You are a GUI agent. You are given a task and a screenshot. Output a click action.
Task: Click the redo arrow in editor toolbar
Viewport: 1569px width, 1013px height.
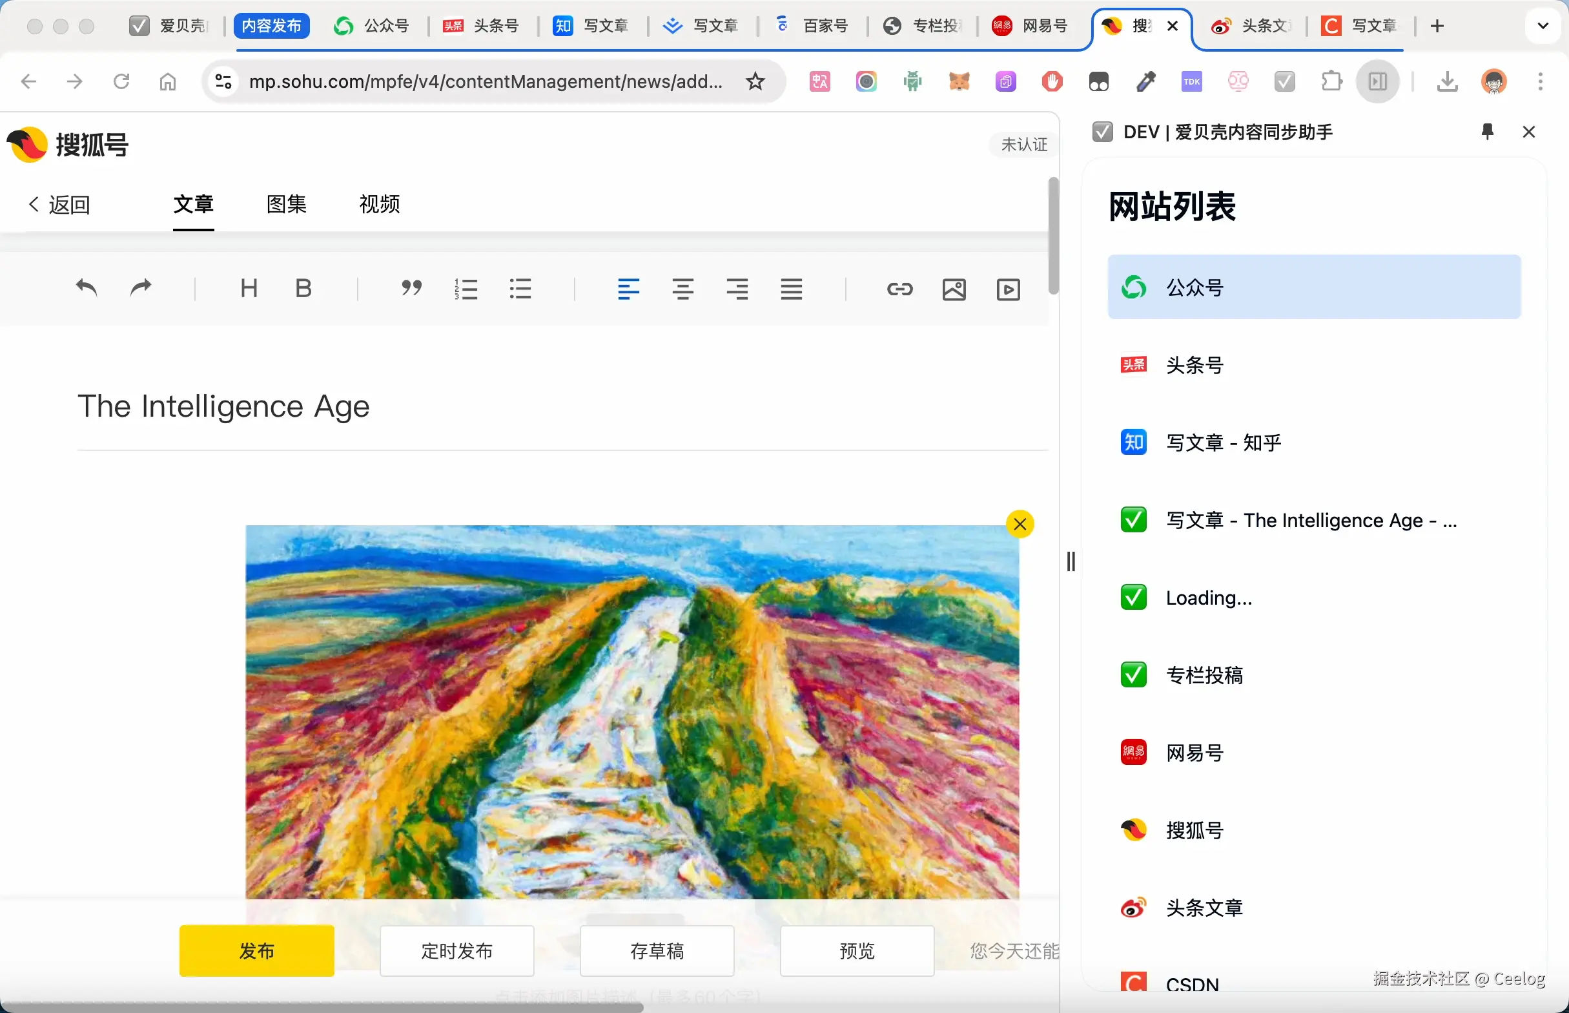coord(140,288)
